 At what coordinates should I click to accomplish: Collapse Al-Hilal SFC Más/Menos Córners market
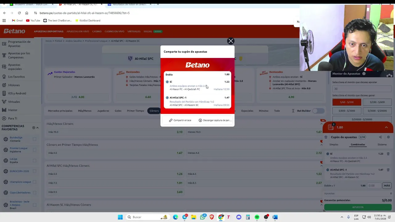pyautogui.click(x=322, y=166)
